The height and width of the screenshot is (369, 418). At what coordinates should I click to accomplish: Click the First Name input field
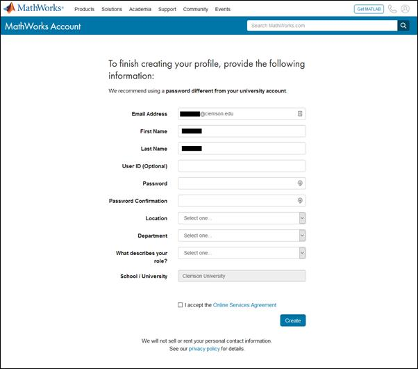tap(242, 131)
